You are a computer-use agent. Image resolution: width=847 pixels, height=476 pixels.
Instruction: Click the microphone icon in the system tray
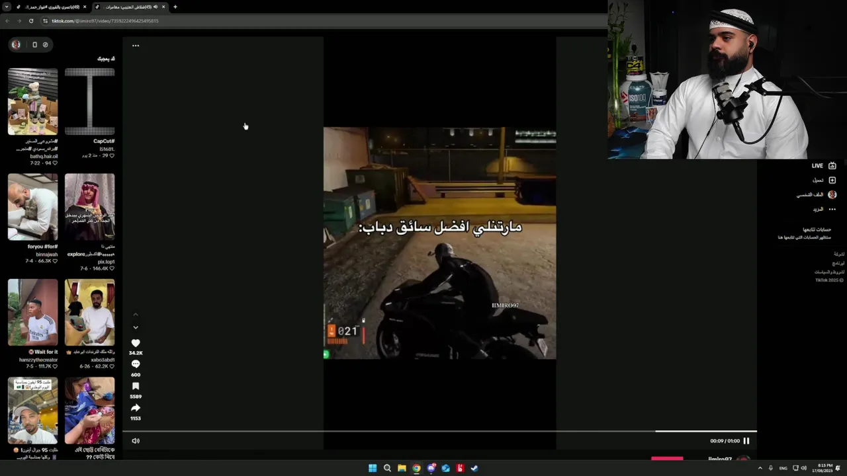(x=770, y=468)
